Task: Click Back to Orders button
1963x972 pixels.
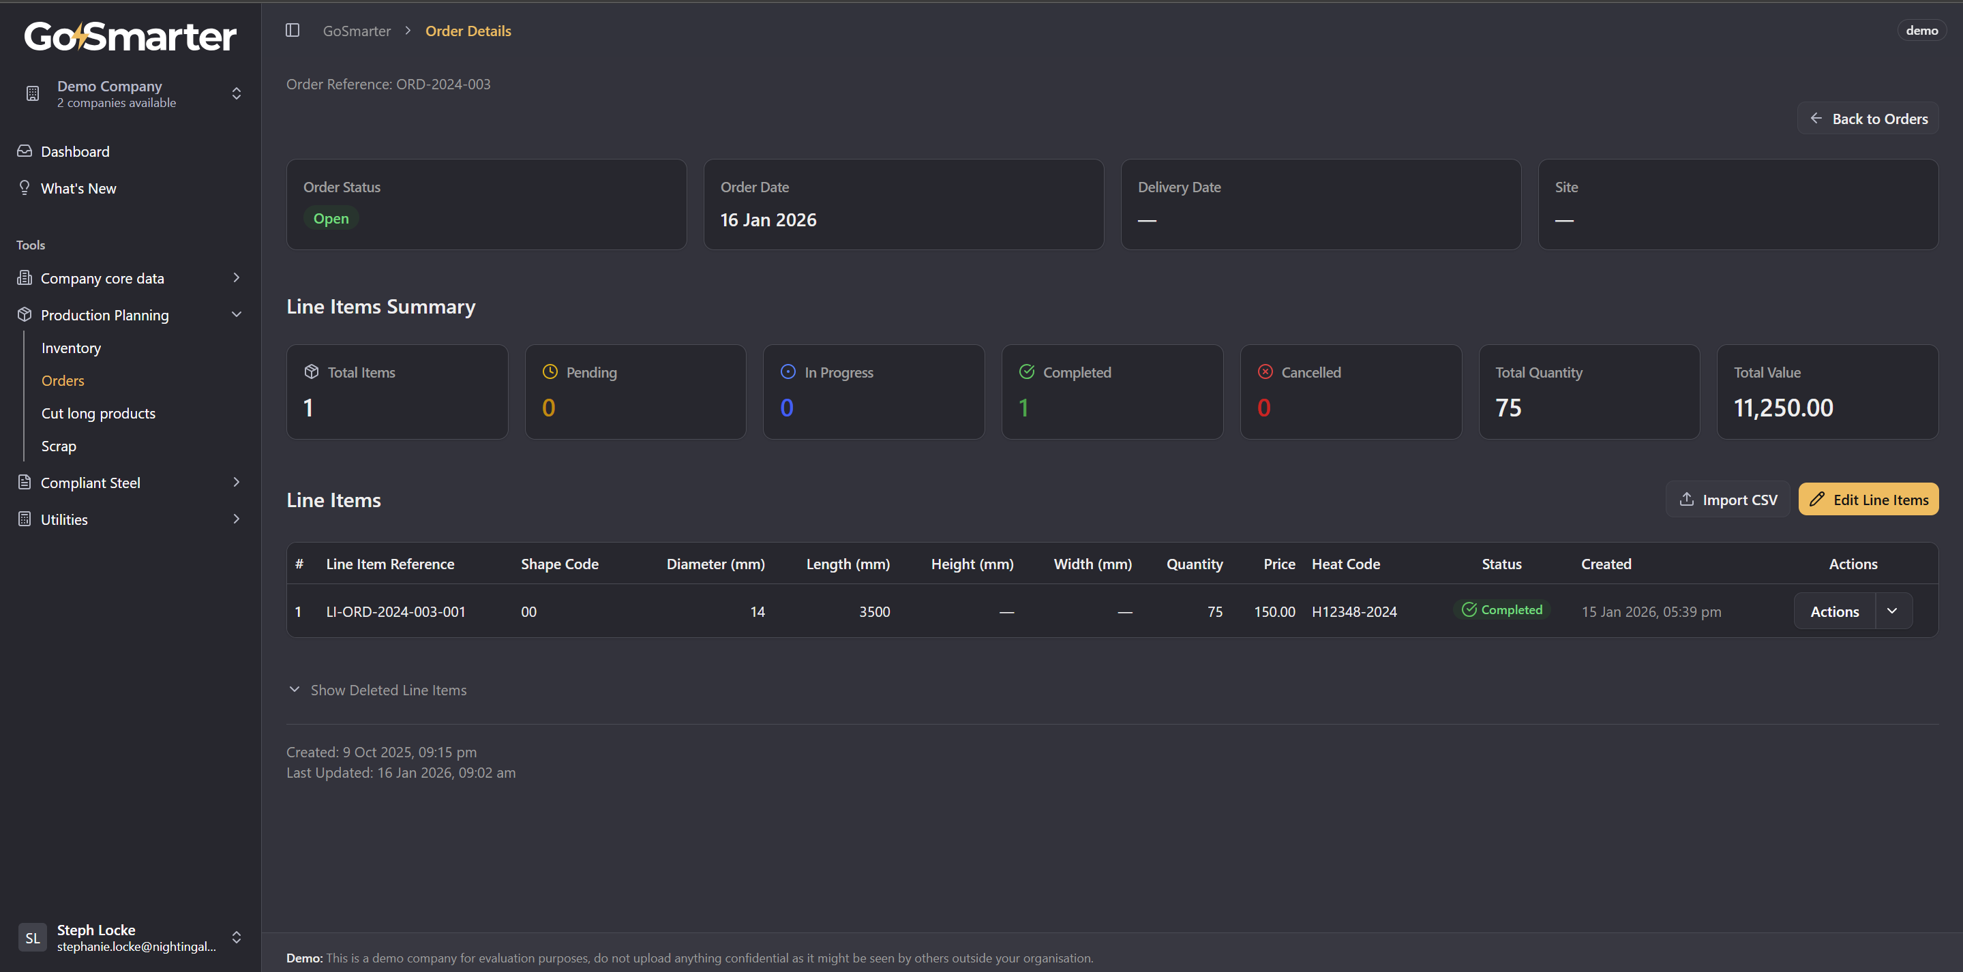Action: point(1868,119)
